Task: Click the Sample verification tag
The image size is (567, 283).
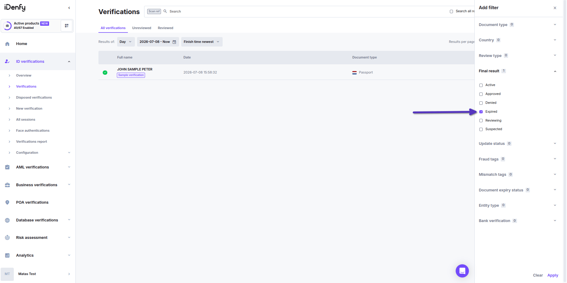Action: [131, 75]
